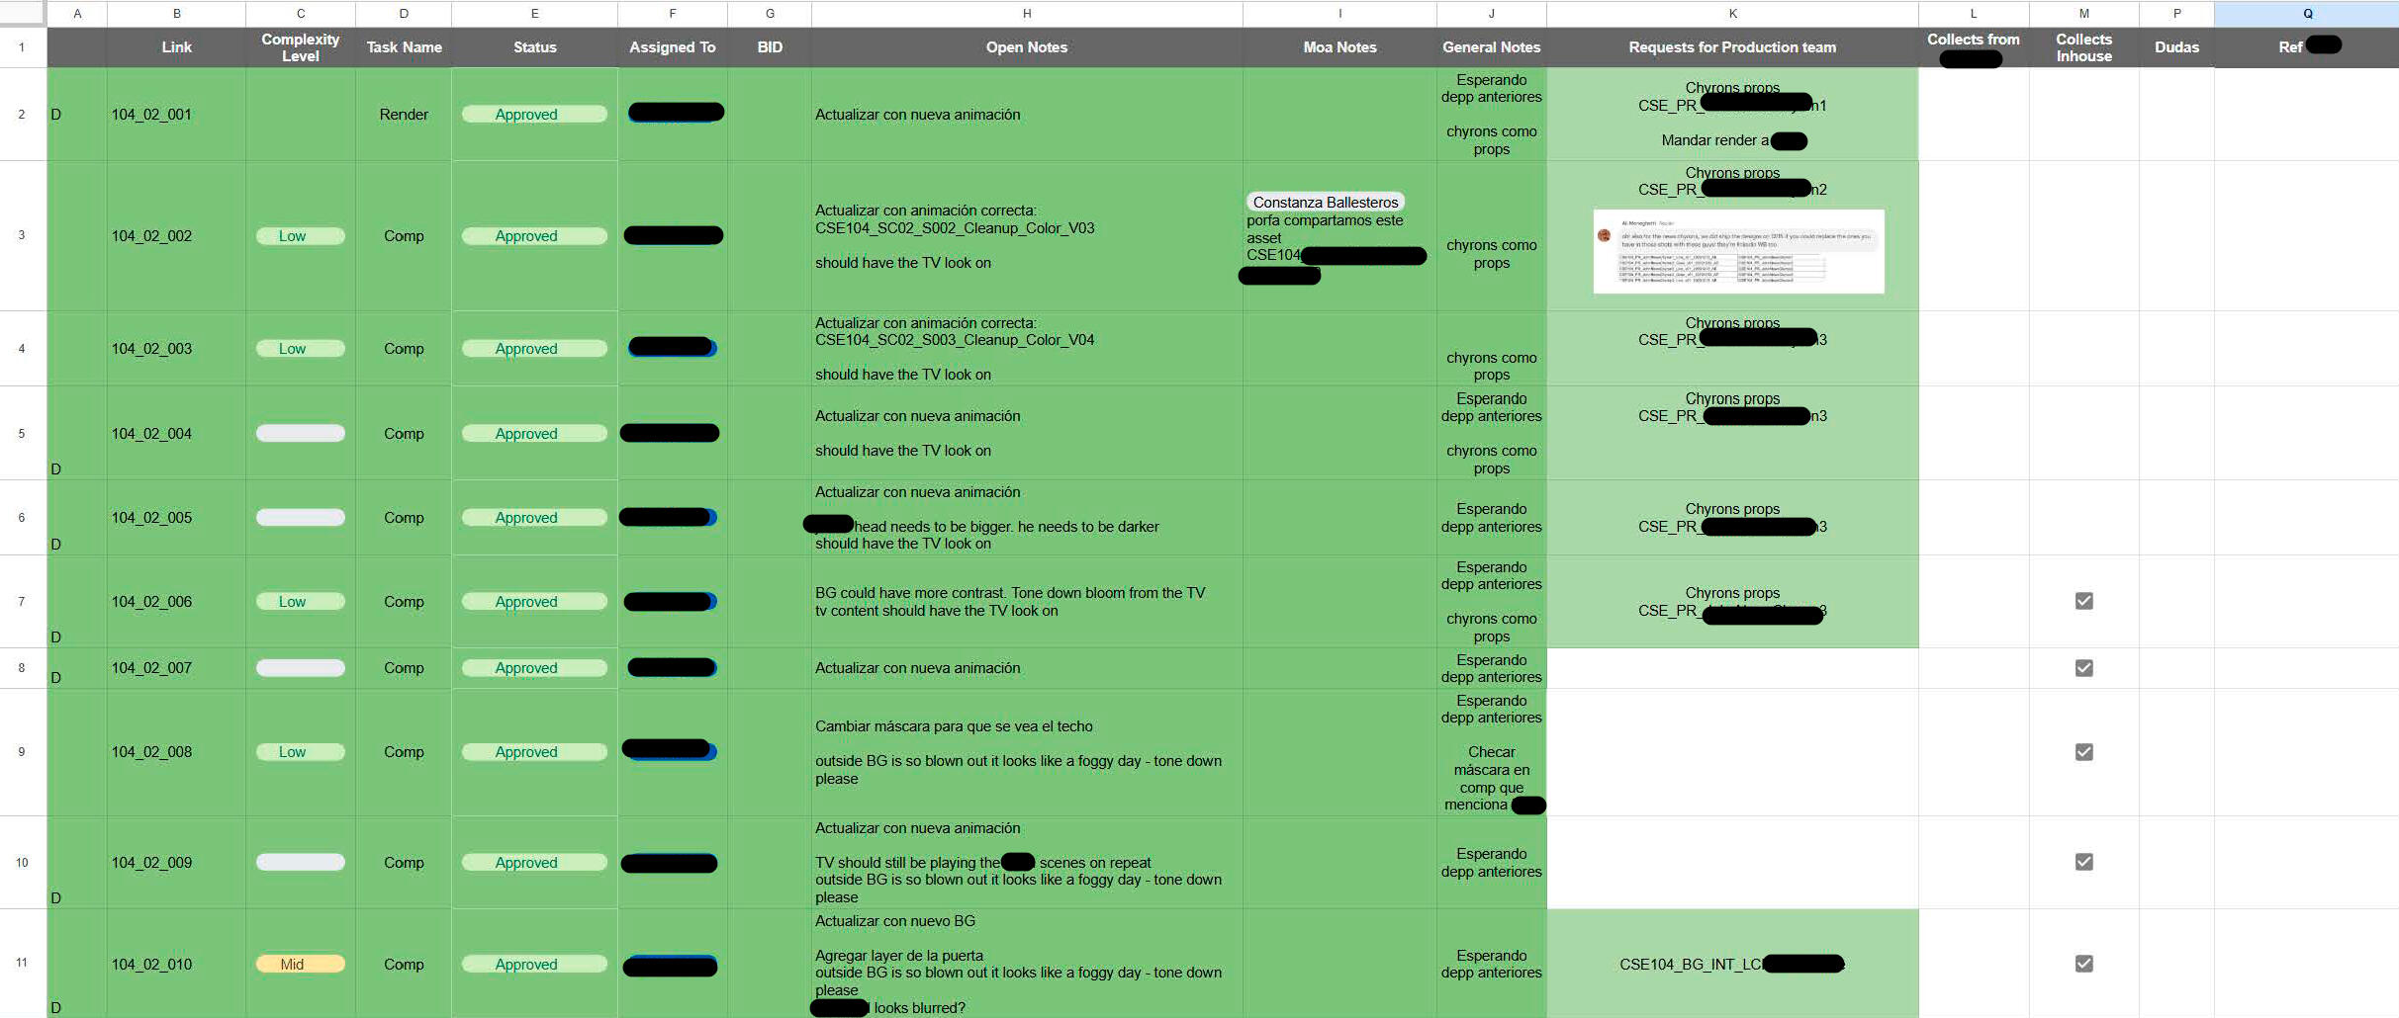Viewport: 2399px width, 1018px height.
Task: Open Approved status dropdown for 104_02_001
Action: coord(534,115)
